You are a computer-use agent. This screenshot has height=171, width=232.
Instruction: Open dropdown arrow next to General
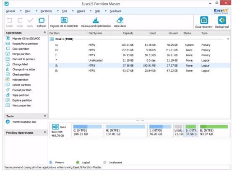pos(21,11)
